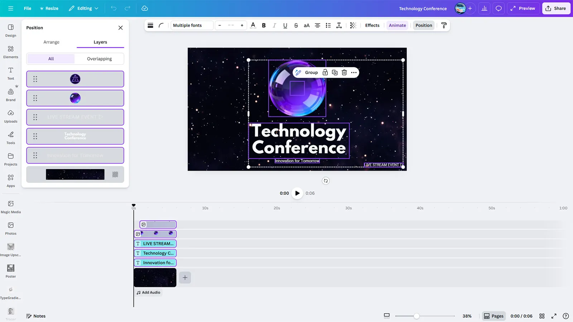Click Add Audio on the timeline

148,292
